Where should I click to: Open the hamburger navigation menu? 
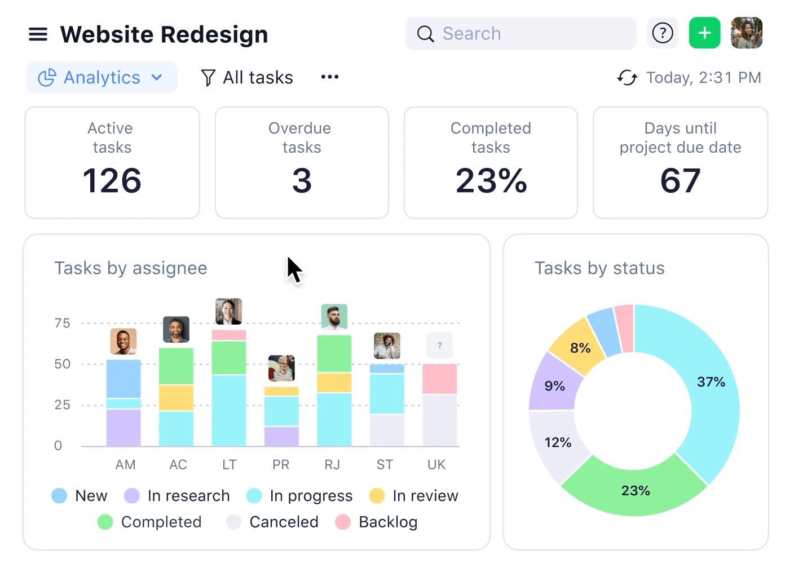[38, 34]
